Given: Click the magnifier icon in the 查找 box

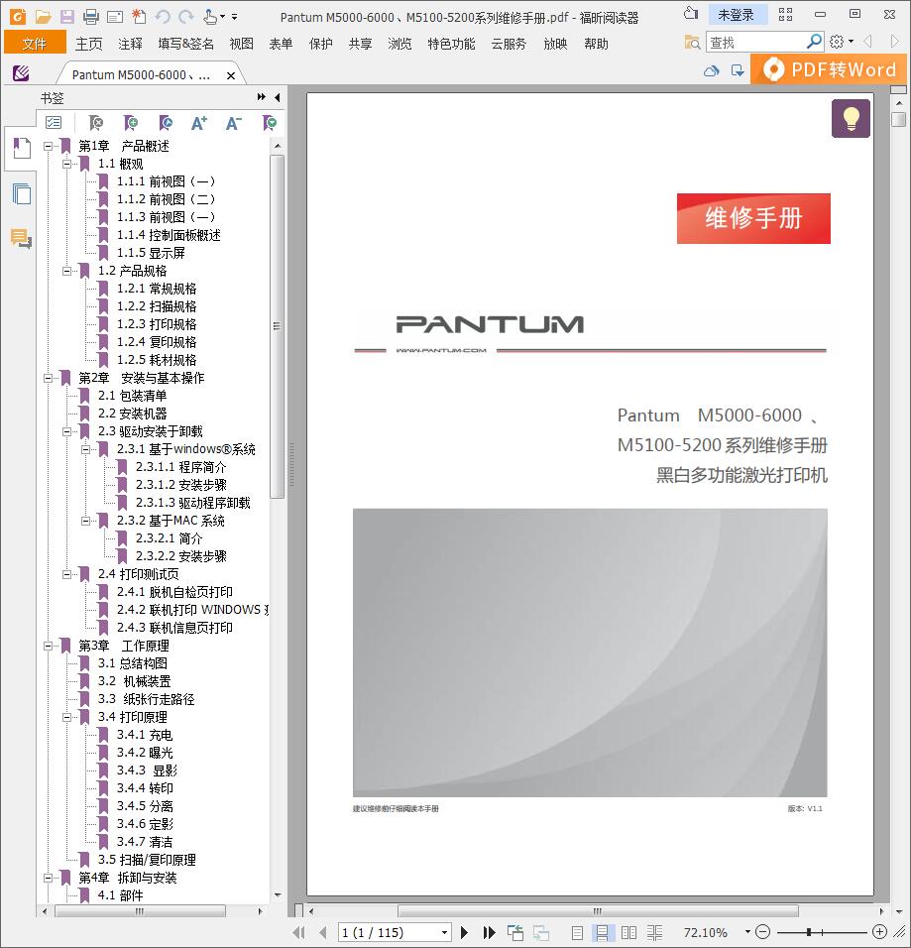Looking at the screenshot, I should [x=814, y=41].
